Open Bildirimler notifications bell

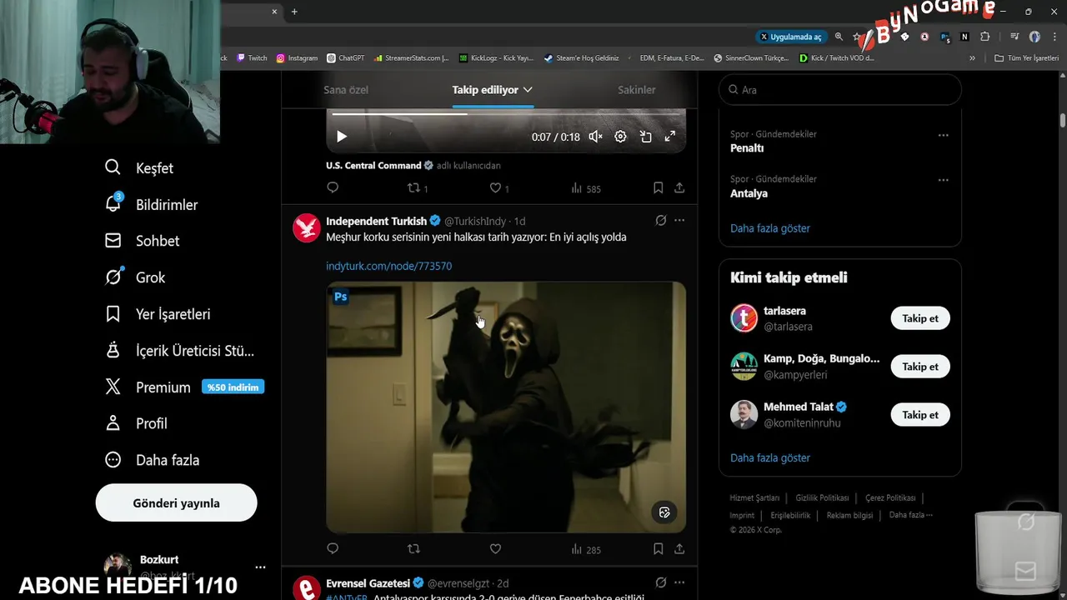151,204
